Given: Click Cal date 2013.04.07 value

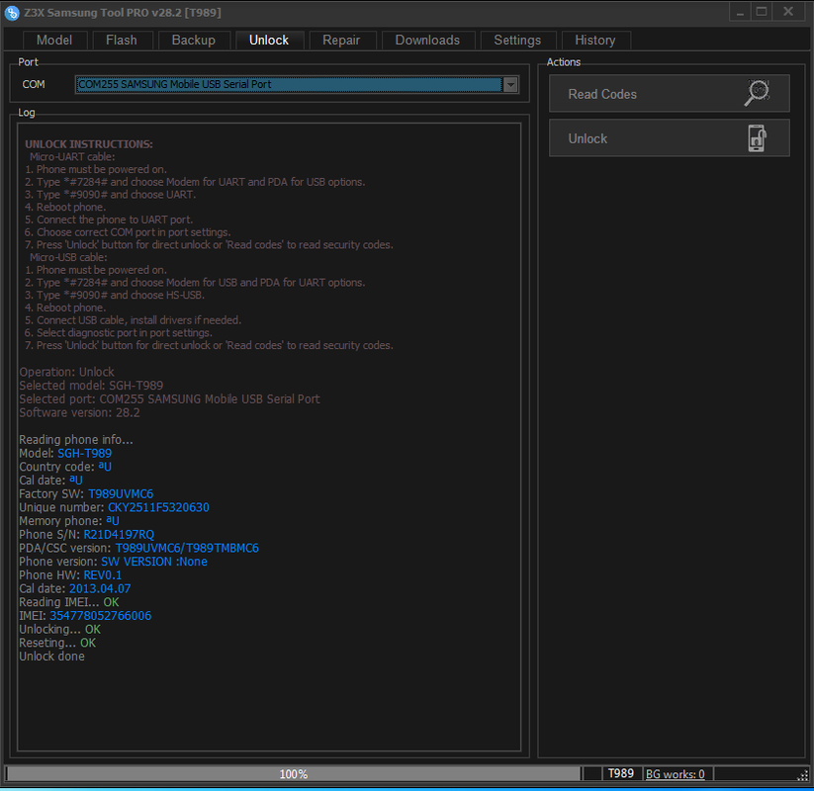Looking at the screenshot, I should pos(100,588).
